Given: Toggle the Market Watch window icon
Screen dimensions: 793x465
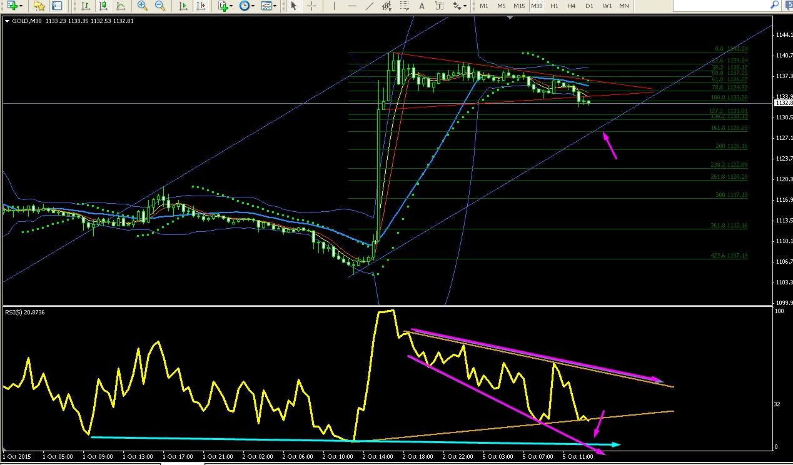Looking at the screenshot, I should click(57, 6).
